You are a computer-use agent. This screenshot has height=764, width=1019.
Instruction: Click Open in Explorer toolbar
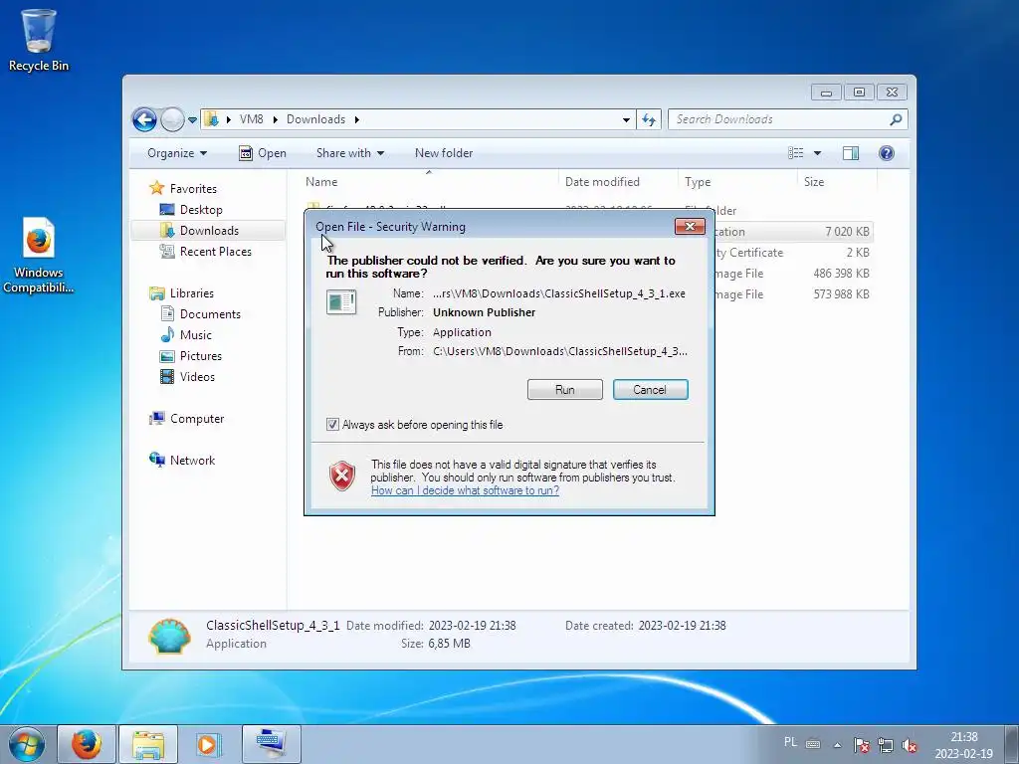263,153
